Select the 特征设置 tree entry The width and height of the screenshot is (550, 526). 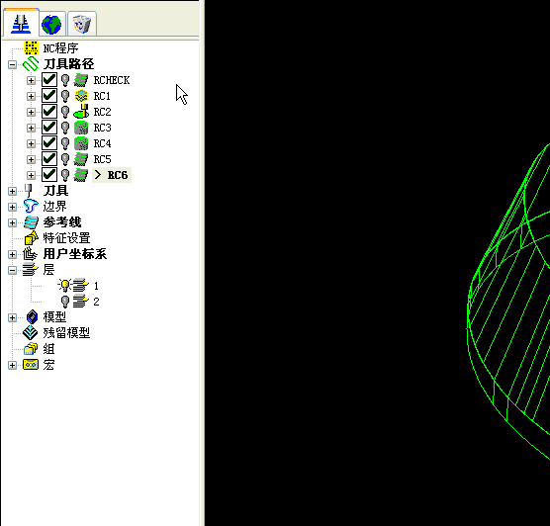(x=66, y=238)
